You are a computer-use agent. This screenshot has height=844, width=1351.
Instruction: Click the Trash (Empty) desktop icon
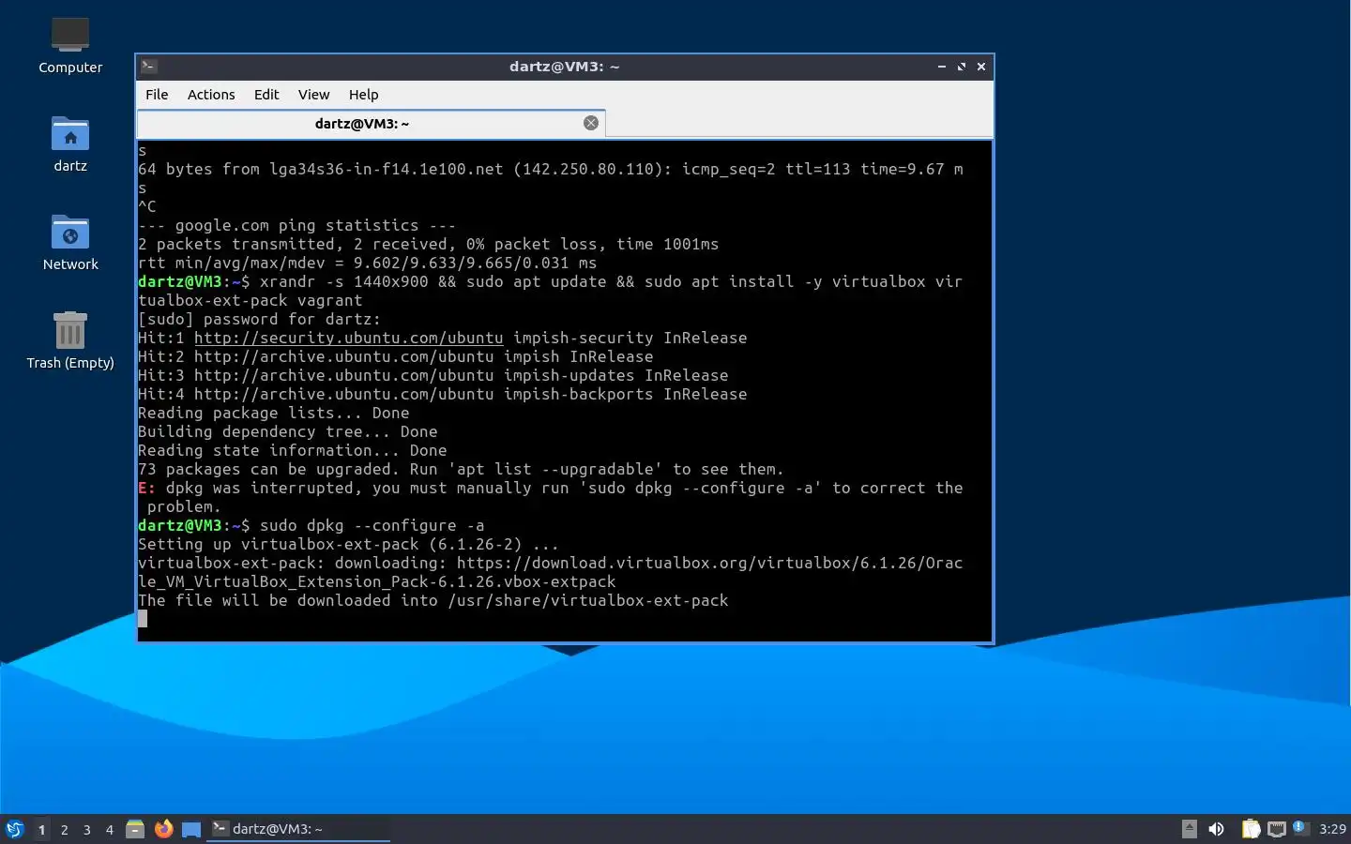(70, 341)
